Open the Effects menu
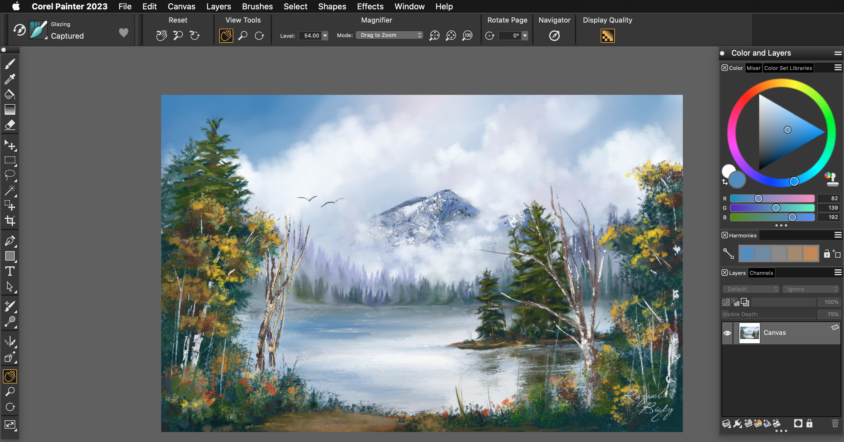Image resolution: width=844 pixels, height=442 pixels. [370, 6]
